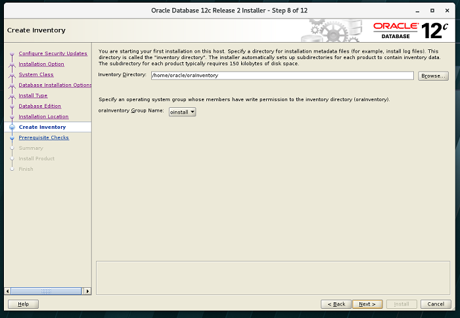
Task: Select Prerequisite Checks step in sidebar
Action: tap(43, 137)
